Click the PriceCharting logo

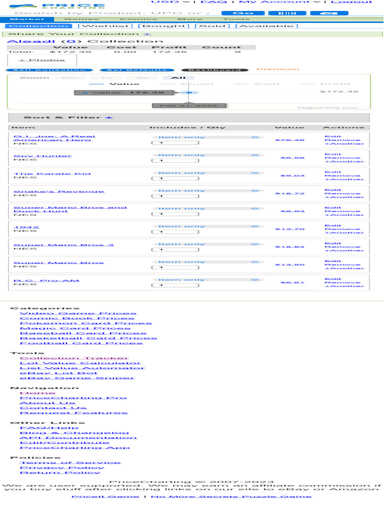coord(57,6)
